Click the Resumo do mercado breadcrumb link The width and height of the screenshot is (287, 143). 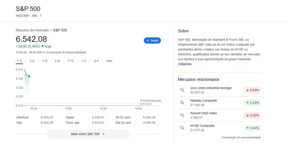click(32, 30)
